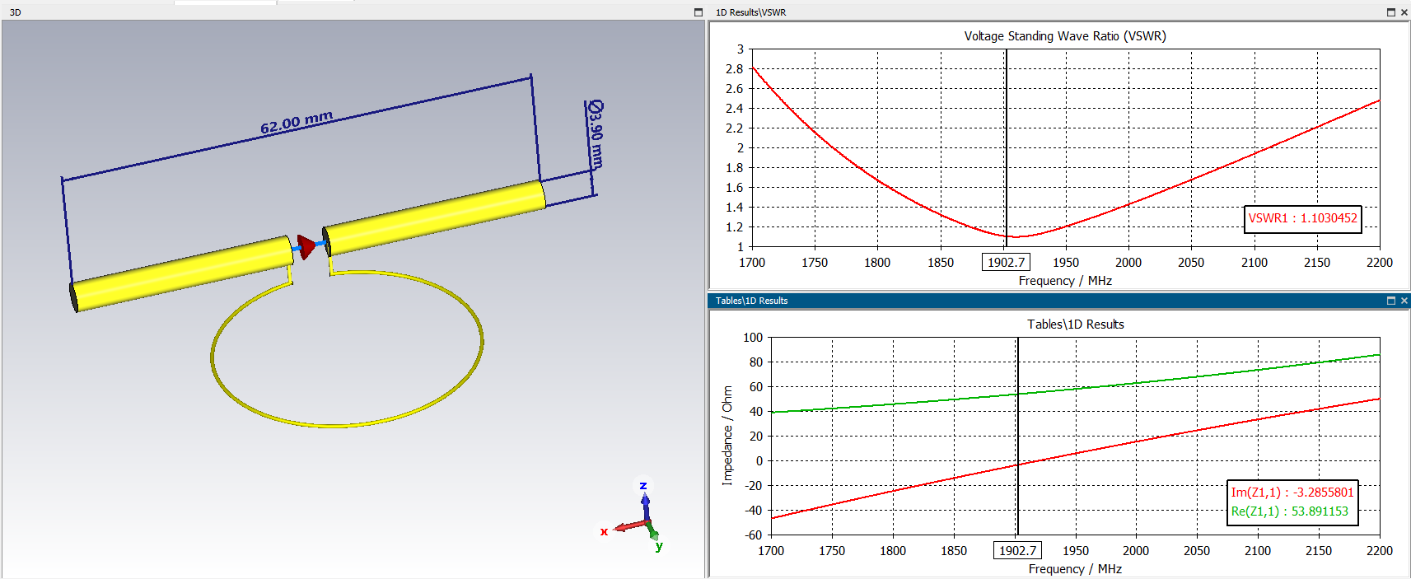The image size is (1411, 579).
Task: Click the Ø3.90 mm diameter label
Action: coord(596,134)
